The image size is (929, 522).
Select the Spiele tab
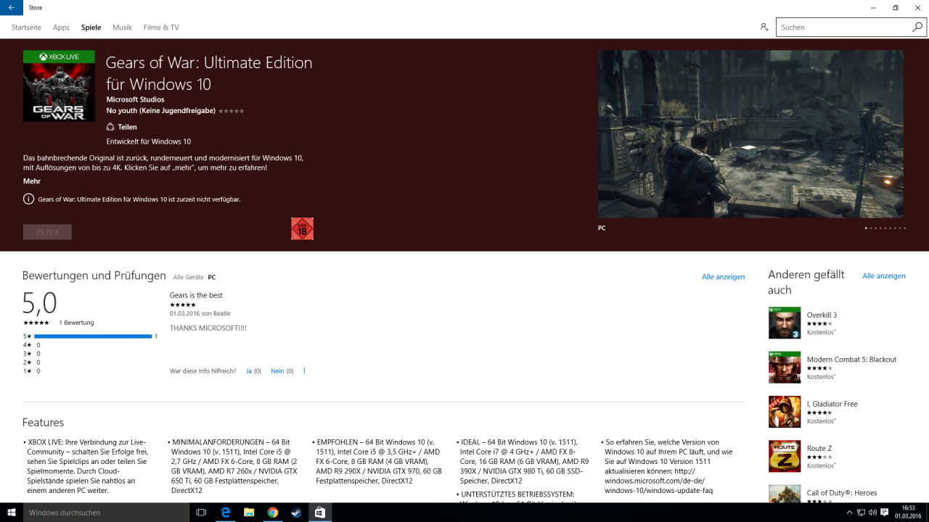(91, 28)
